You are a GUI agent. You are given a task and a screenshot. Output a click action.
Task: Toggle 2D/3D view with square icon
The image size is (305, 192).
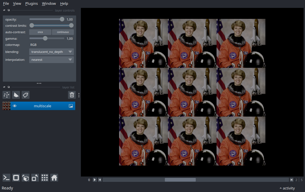tap(16, 178)
